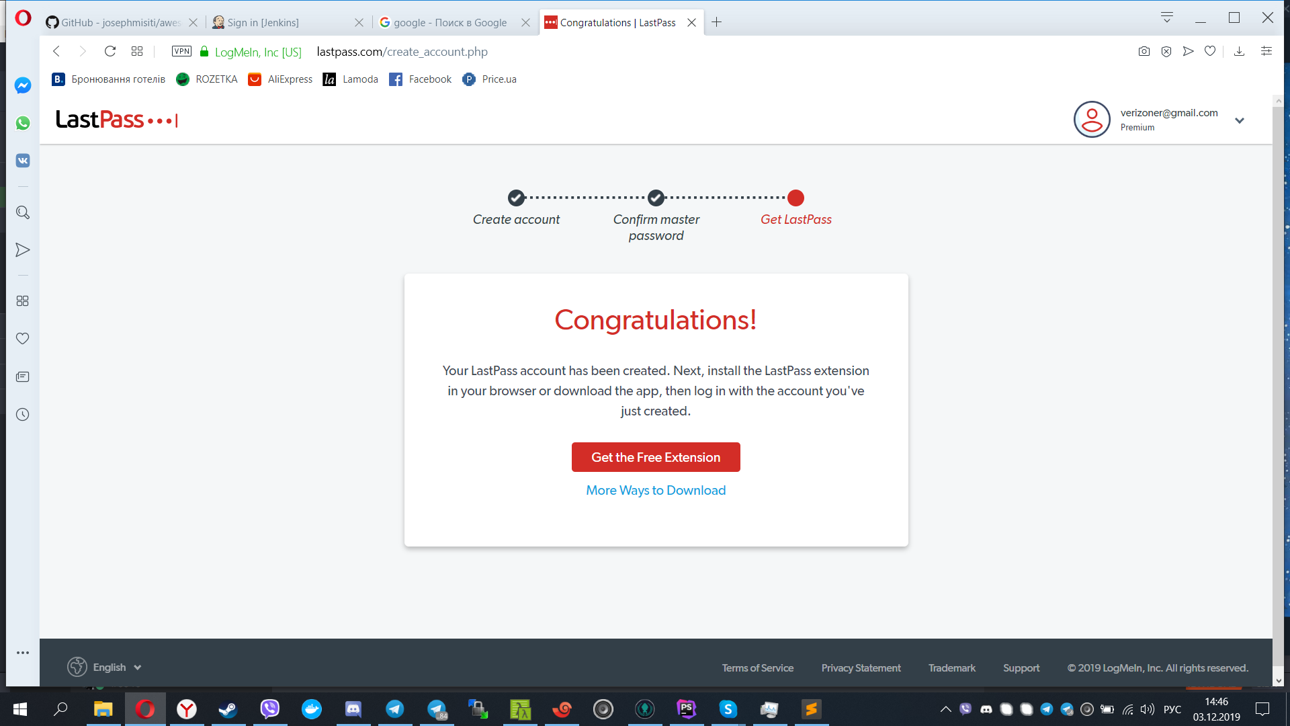Open WhatsApp in Opera sidebar
This screenshot has height=726, width=1290.
(x=23, y=123)
